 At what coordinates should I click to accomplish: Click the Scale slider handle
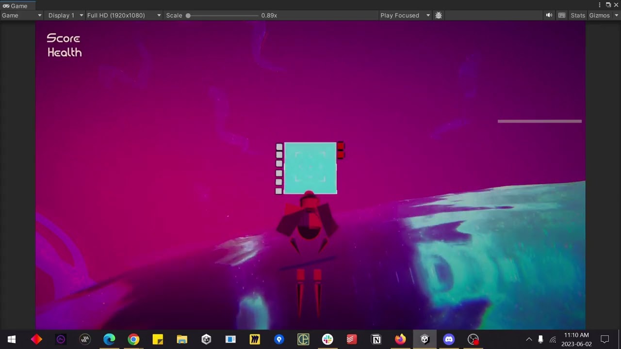[188, 15]
